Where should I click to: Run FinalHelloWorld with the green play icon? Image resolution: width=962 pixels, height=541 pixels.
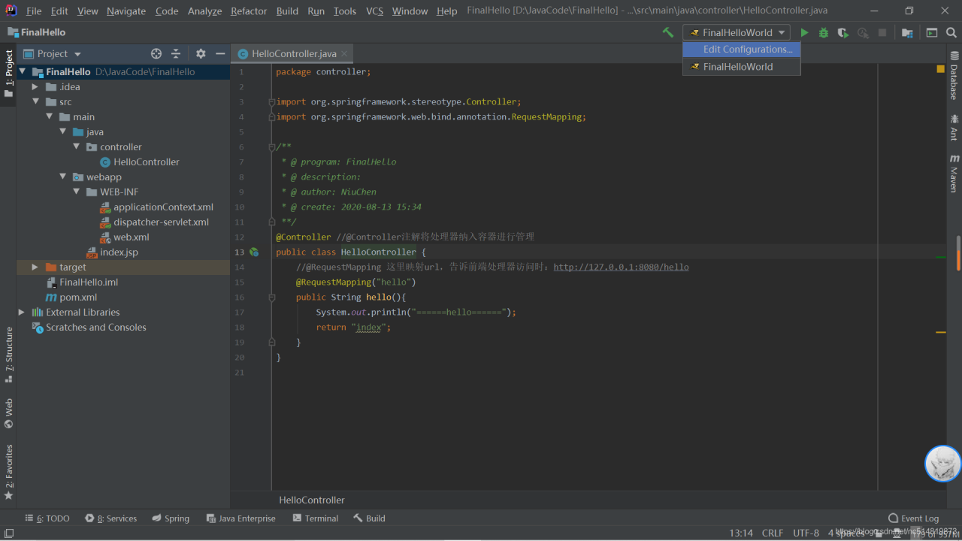pos(804,32)
